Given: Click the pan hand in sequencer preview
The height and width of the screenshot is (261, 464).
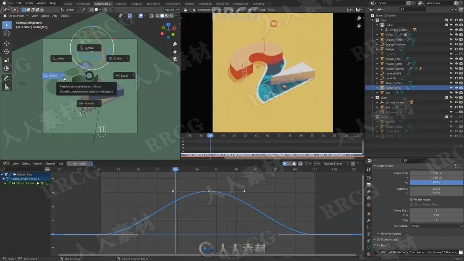Looking at the screenshot, I should coord(359,26).
